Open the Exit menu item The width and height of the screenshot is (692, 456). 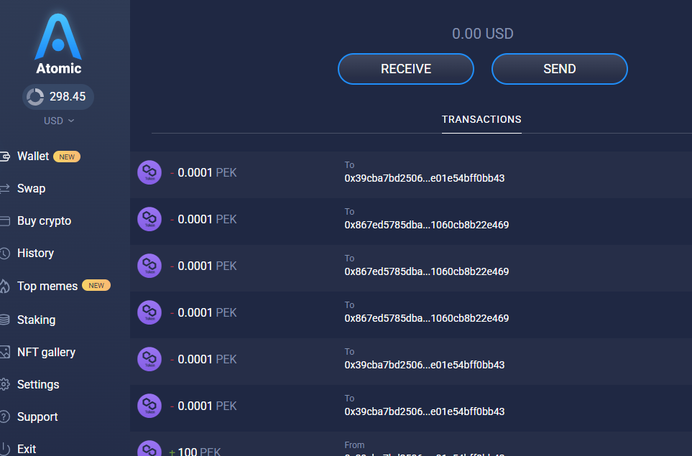[27, 448]
